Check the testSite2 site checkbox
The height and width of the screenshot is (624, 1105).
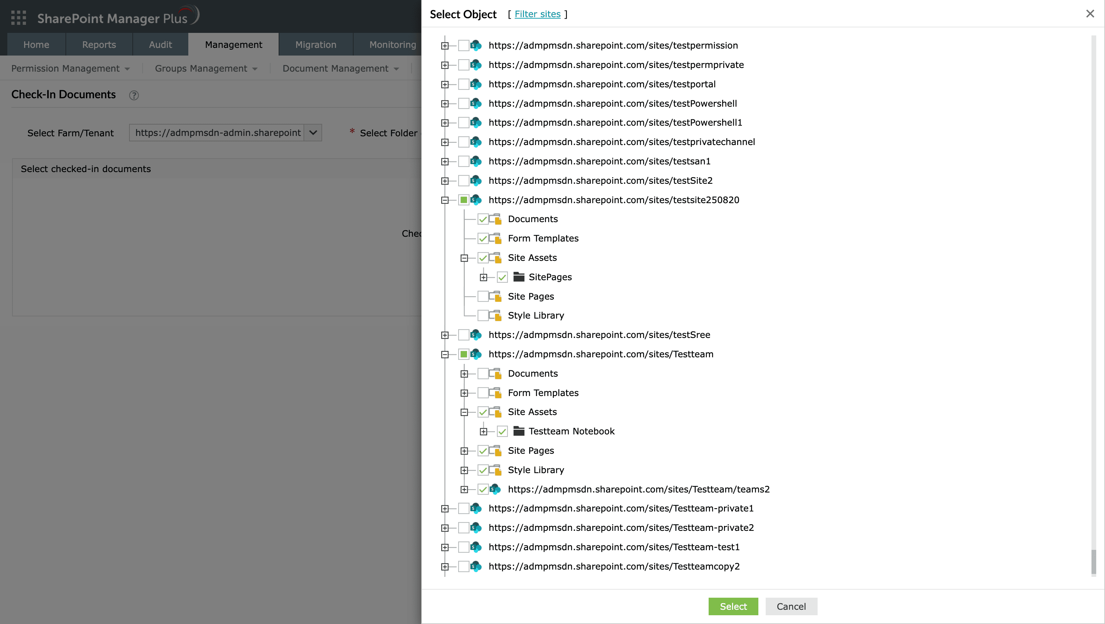(x=463, y=180)
